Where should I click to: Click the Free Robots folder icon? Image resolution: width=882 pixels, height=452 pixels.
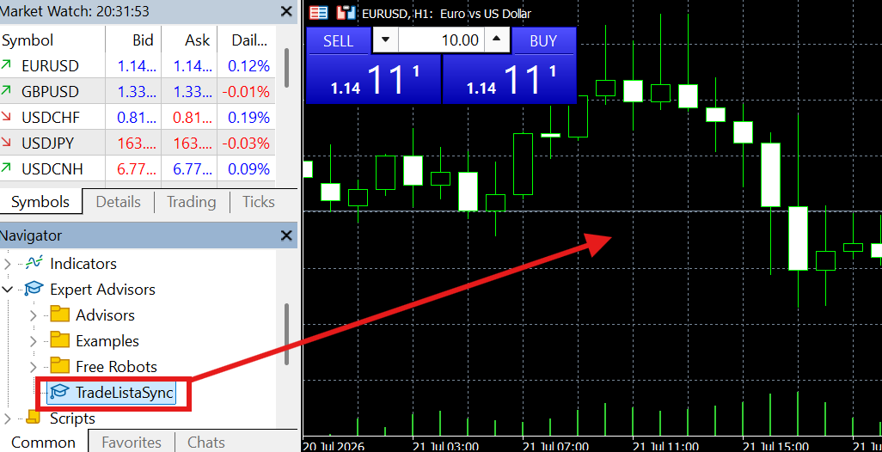(x=59, y=366)
